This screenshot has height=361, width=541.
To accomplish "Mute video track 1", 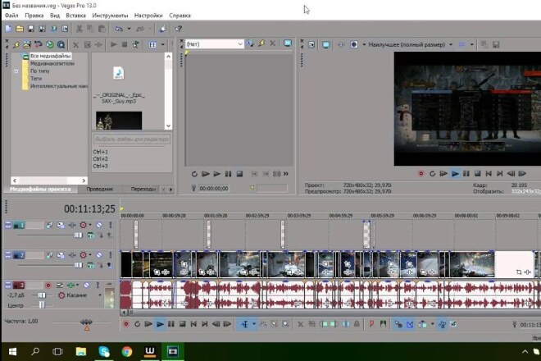I will click(99, 225).
